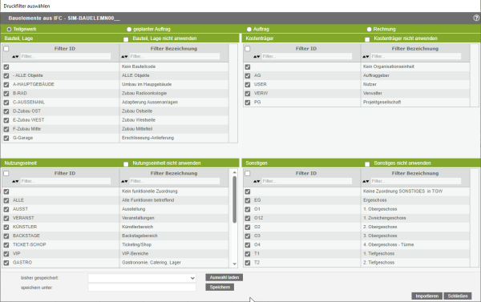Sort Filter ID in Sonstiges table

coord(257,181)
